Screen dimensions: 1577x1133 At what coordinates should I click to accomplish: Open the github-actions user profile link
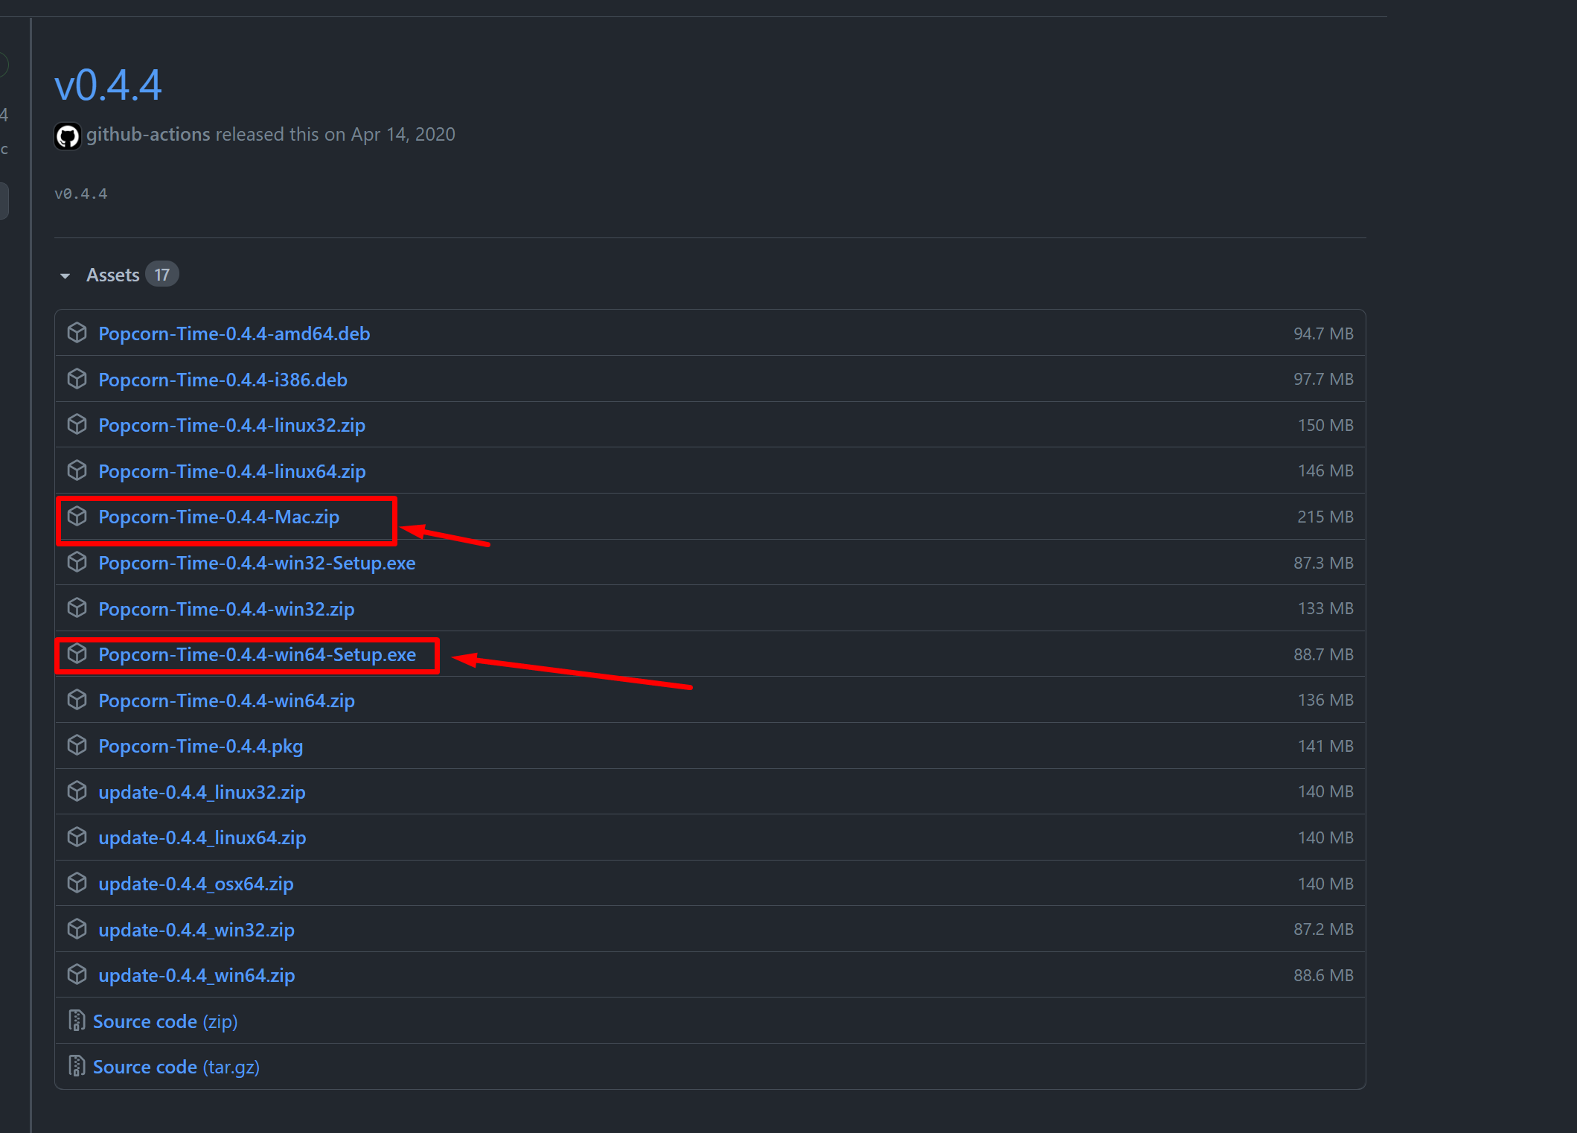click(148, 134)
